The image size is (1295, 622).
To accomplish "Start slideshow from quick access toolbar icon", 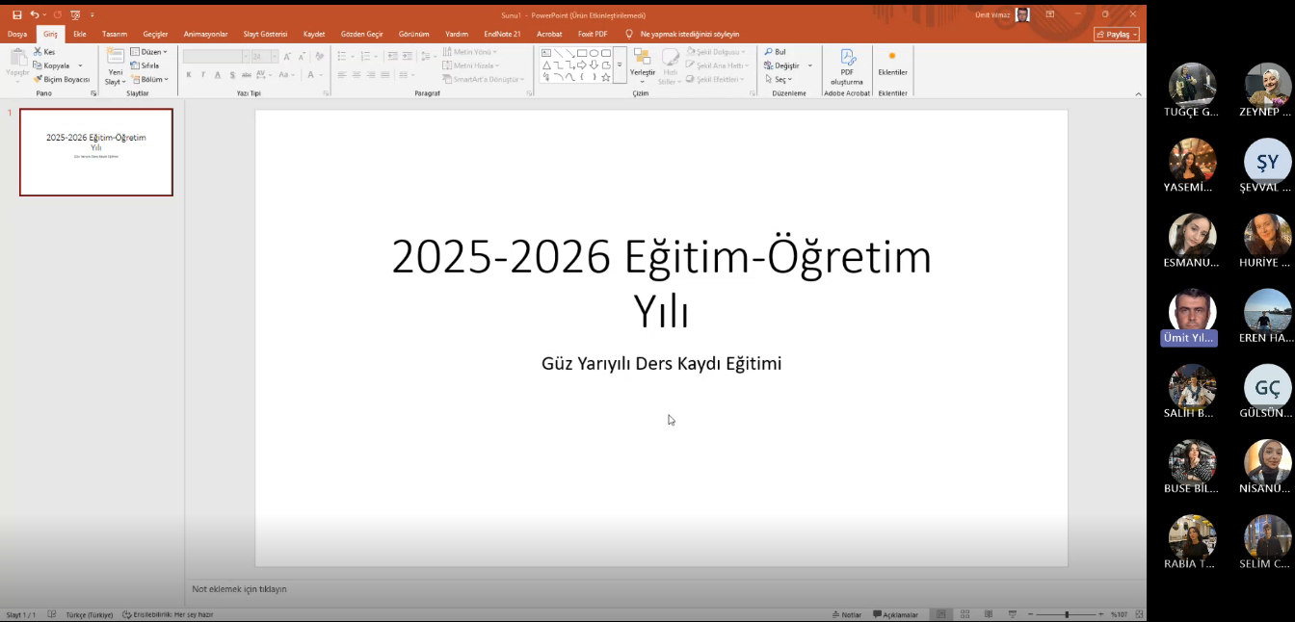I will [75, 15].
